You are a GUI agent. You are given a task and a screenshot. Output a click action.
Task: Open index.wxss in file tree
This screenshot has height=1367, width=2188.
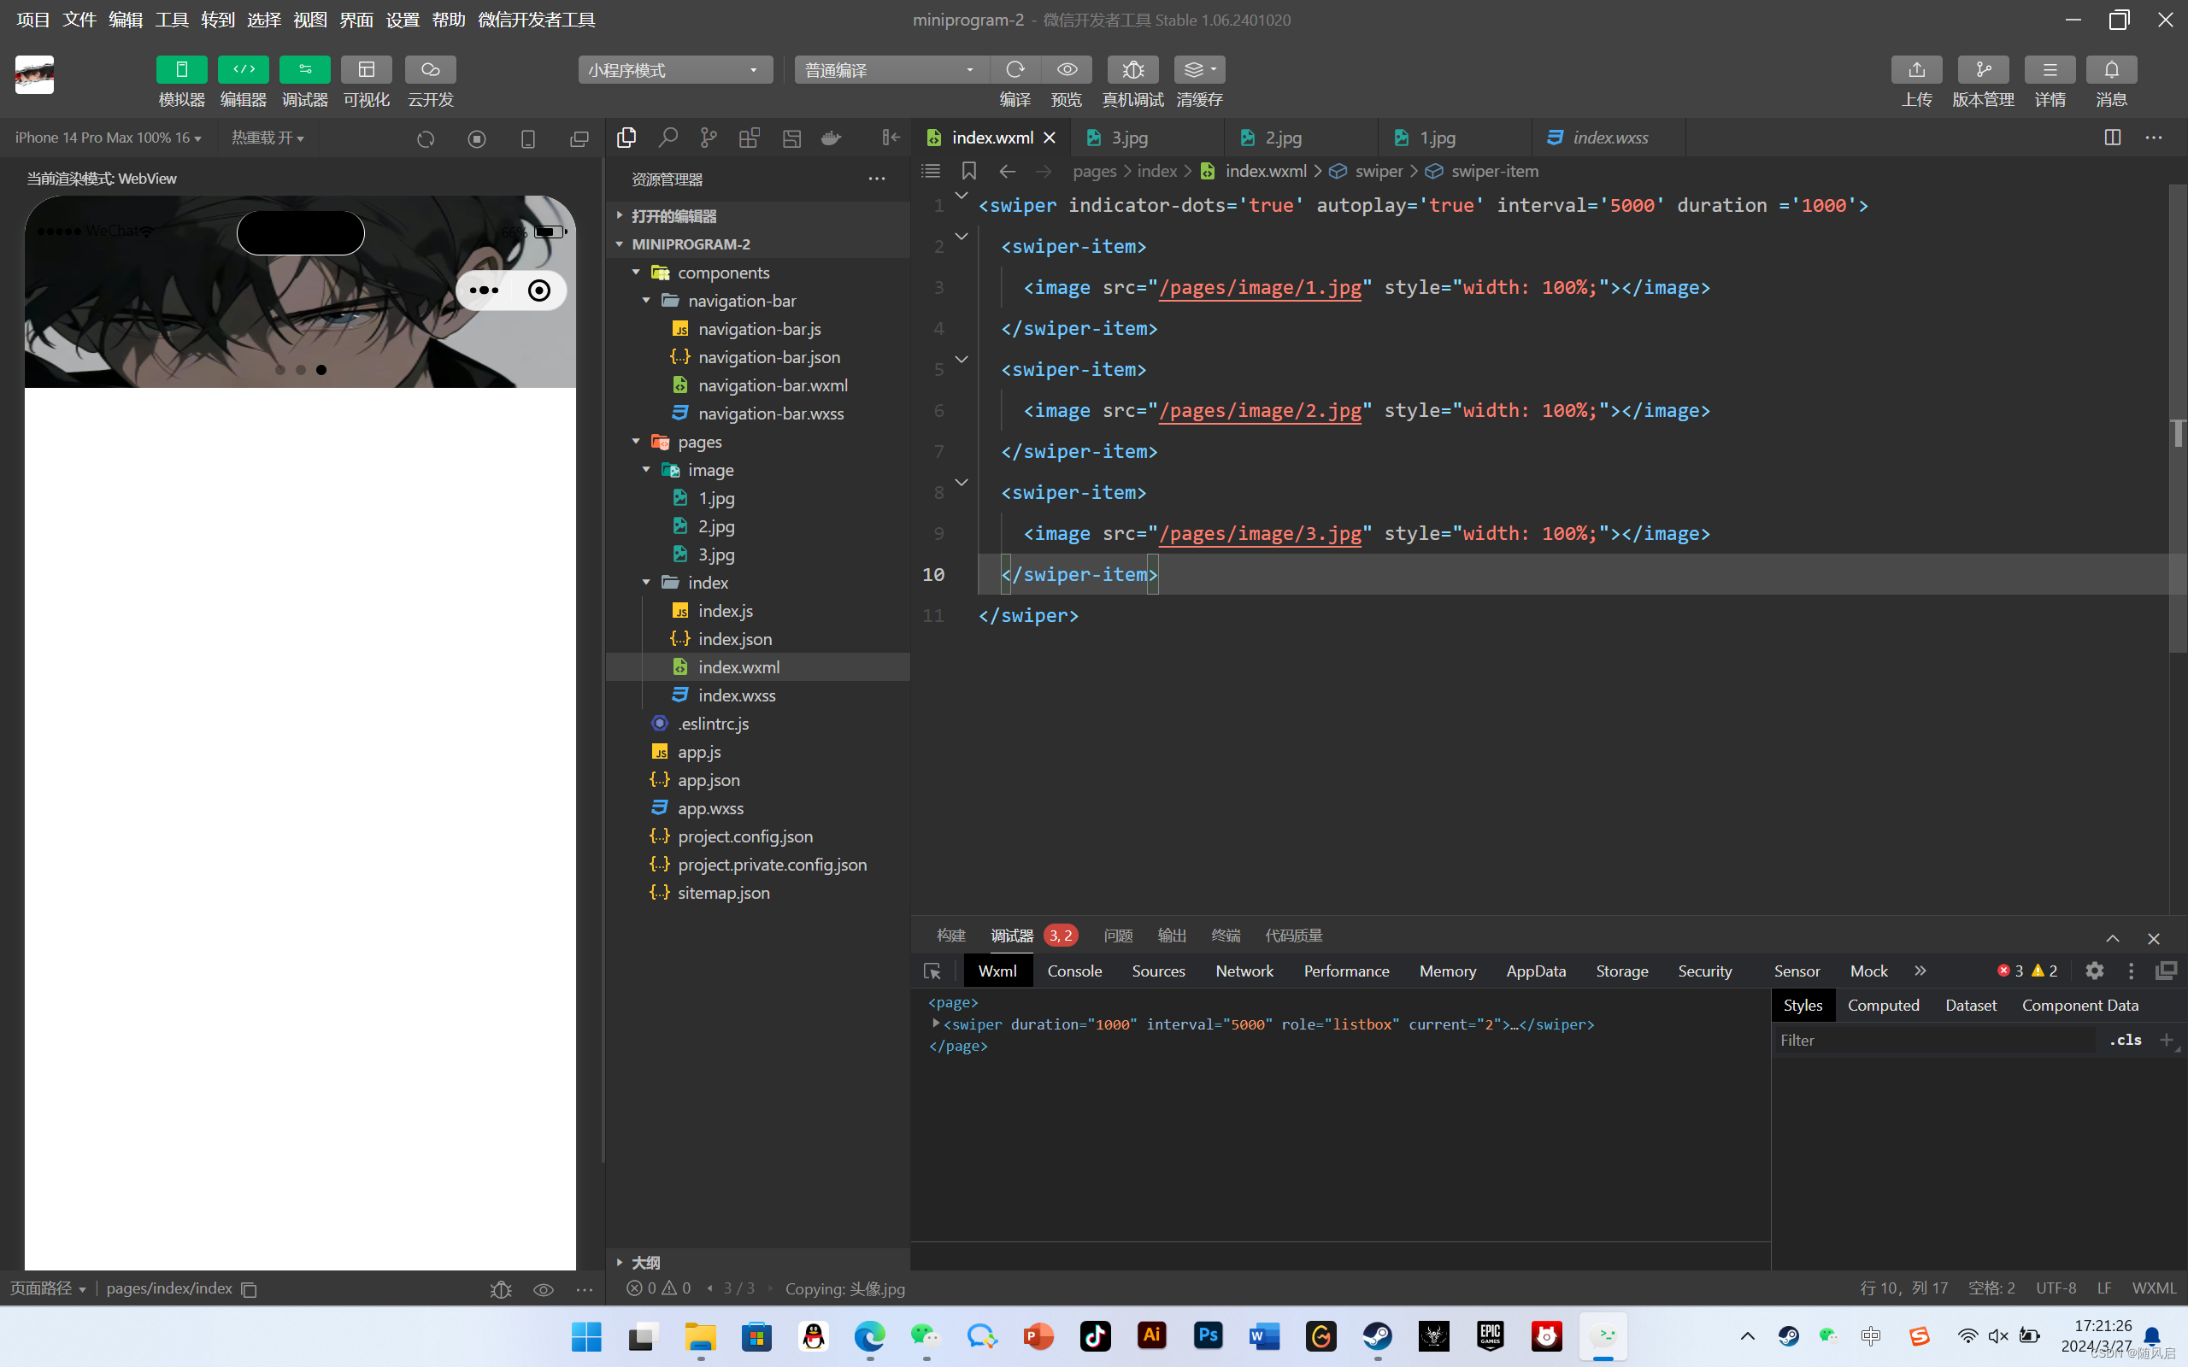[x=736, y=695]
